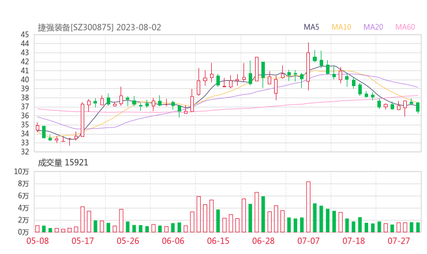Click the 32 price axis label

(24, 152)
